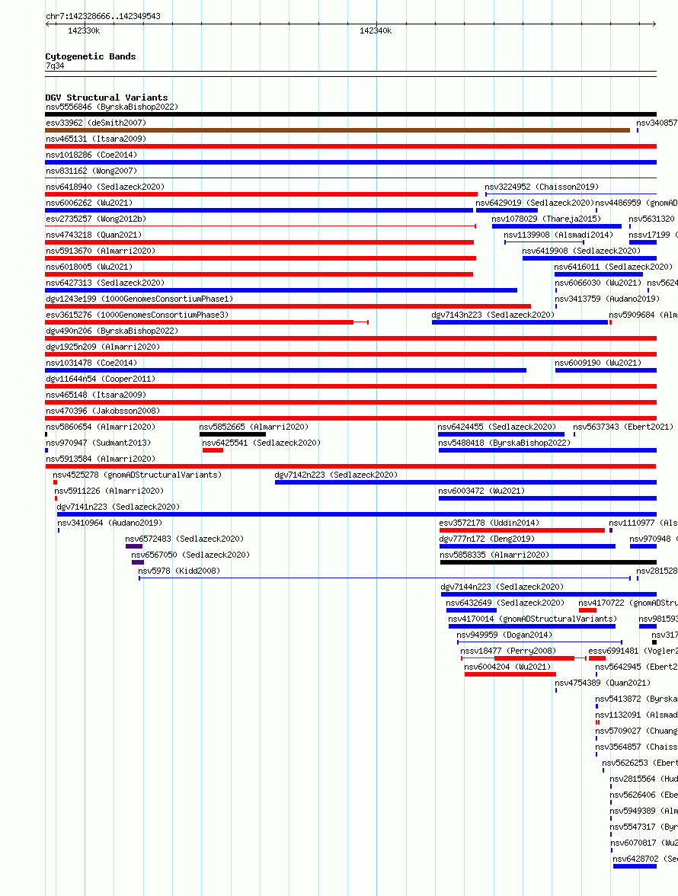Select dgv7142n223 (Sedlazeck2020) label
The image size is (678, 896).
tap(336, 475)
